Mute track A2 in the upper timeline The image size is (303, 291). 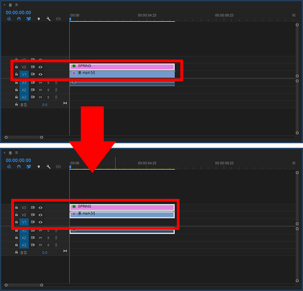pyautogui.click(x=40, y=90)
